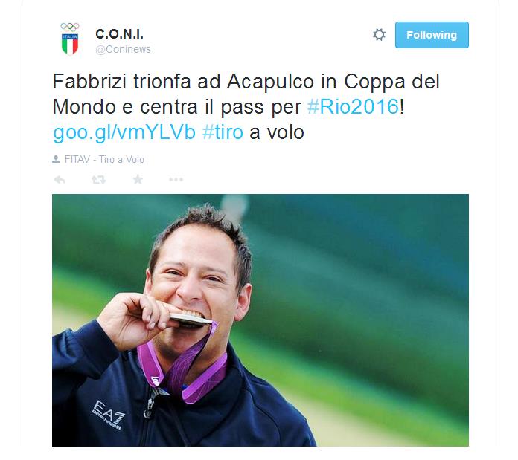Open the gear settings dropdown
The width and height of the screenshot is (518, 460).
click(x=379, y=35)
